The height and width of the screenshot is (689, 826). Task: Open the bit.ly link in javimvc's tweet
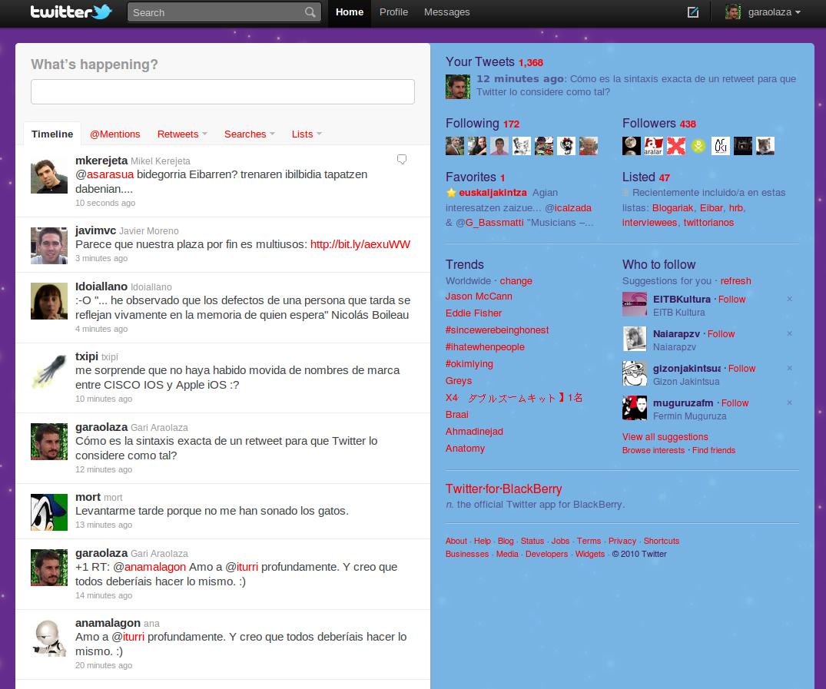360,244
